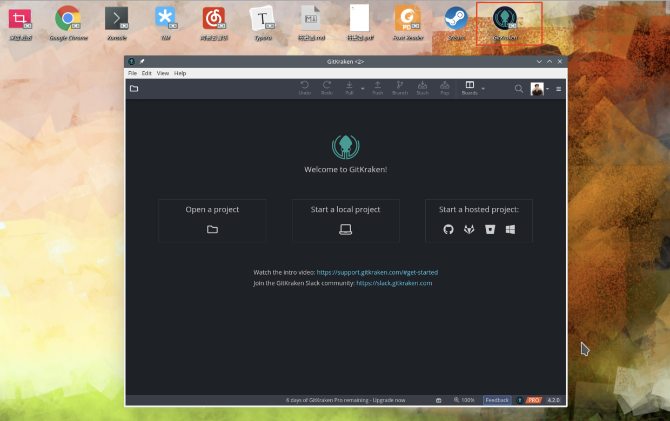This screenshot has height=421, width=670.
Task: Click the Start a local project card
Action: [346, 221]
